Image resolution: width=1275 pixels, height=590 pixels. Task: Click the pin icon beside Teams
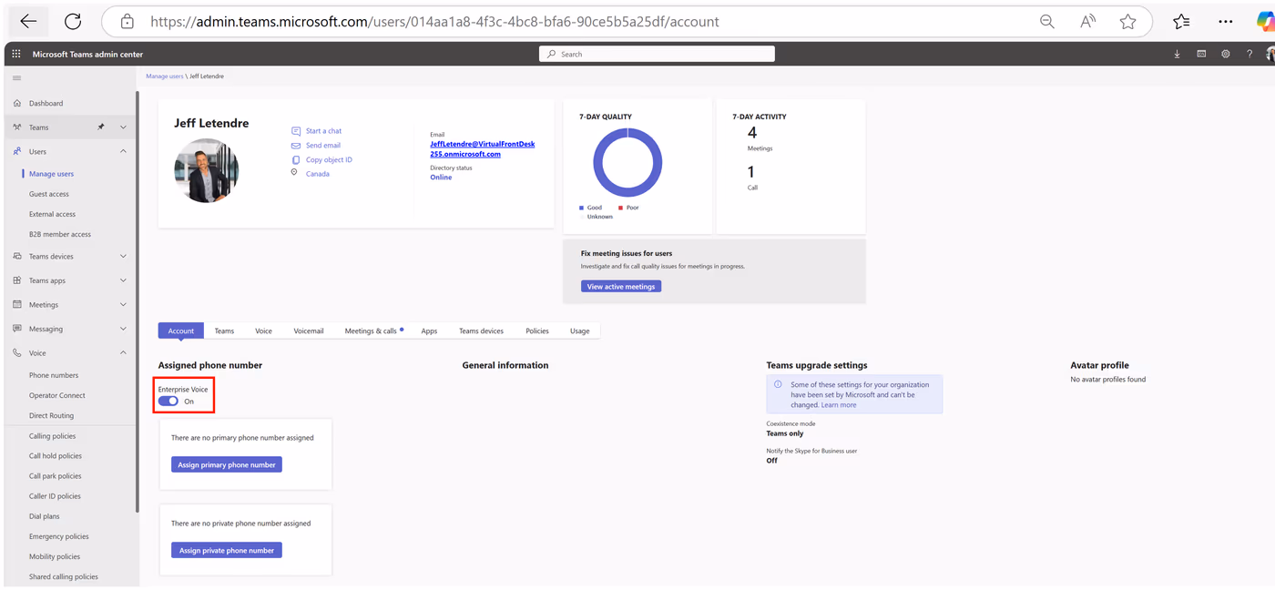click(x=101, y=127)
